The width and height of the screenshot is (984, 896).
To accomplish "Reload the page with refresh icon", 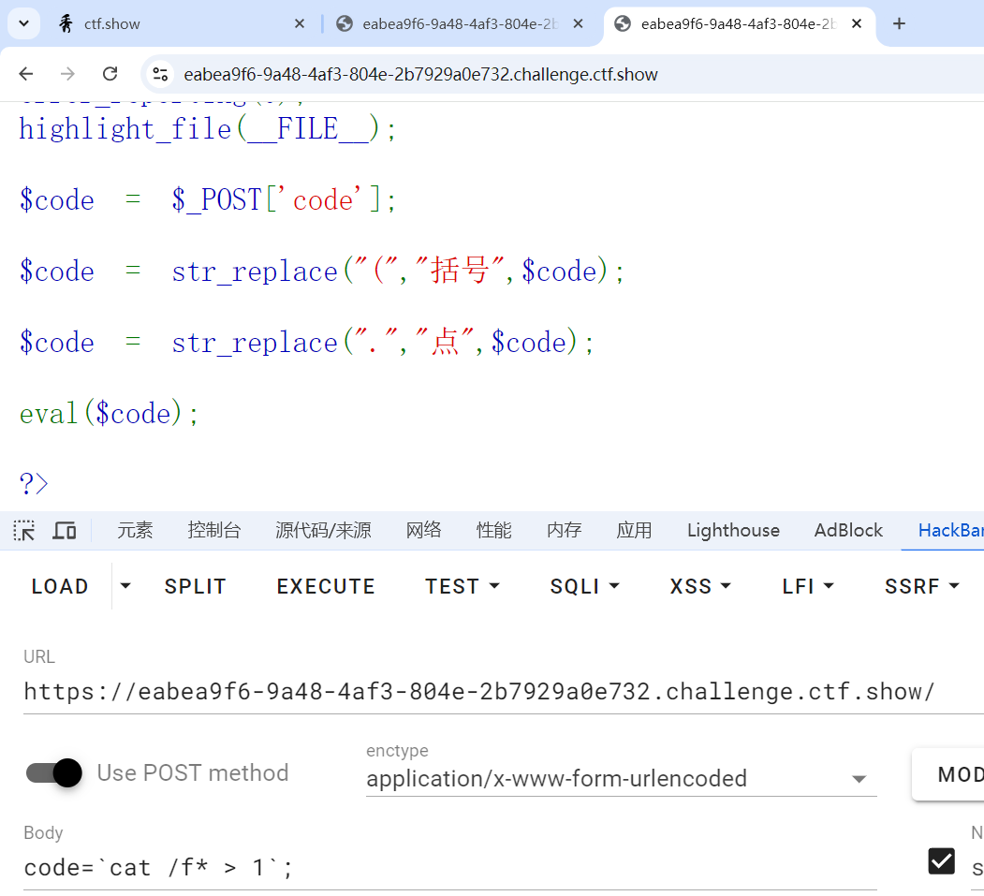I will [110, 74].
